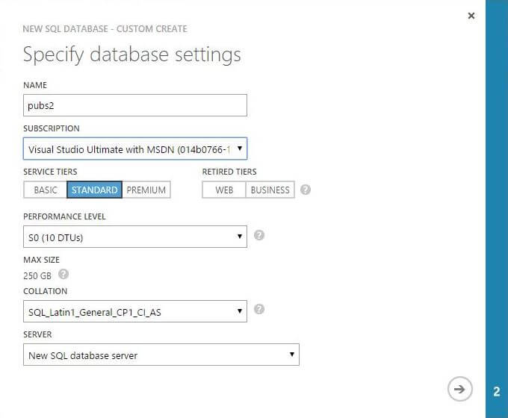Screen dimensions: 508x418
Task: Select the STANDARD service tier
Action: (x=94, y=190)
